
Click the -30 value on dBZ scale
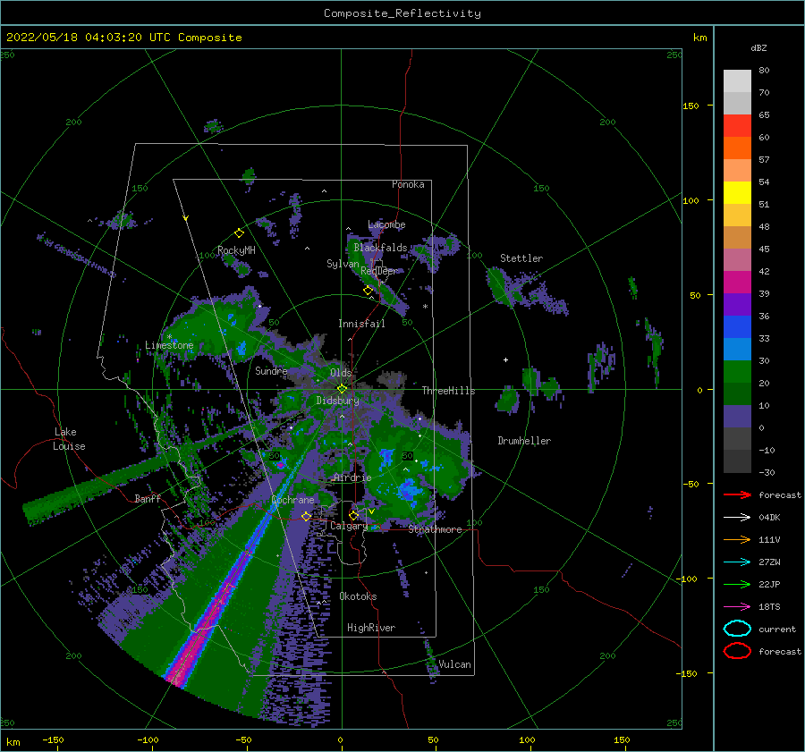click(767, 472)
